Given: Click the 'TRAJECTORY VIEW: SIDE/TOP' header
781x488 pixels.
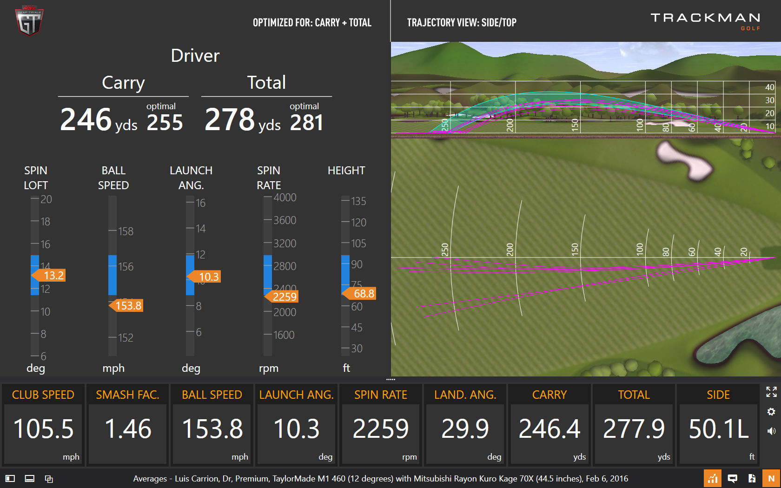Looking at the screenshot, I should point(462,22).
